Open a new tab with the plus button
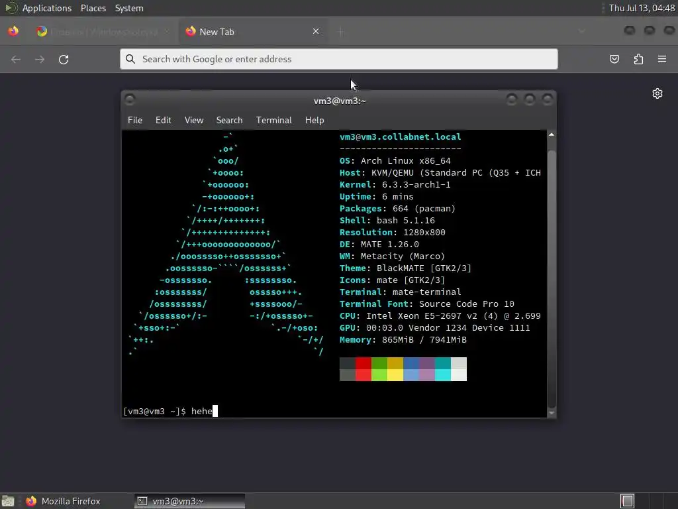Screen dimensions: 678x509 point(341,32)
